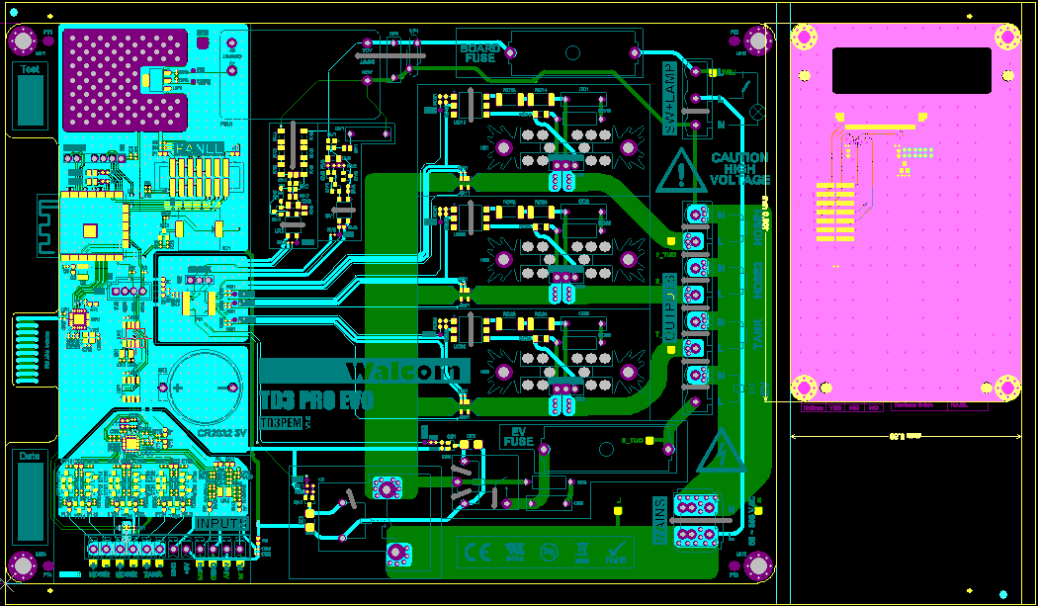Screen dimensions: 1038x606
Task: Click the CE certification mark
Action: click(x=476, y=551)
